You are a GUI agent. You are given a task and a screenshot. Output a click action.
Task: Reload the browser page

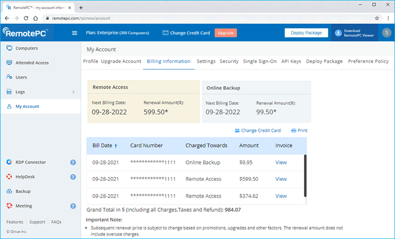26,18
